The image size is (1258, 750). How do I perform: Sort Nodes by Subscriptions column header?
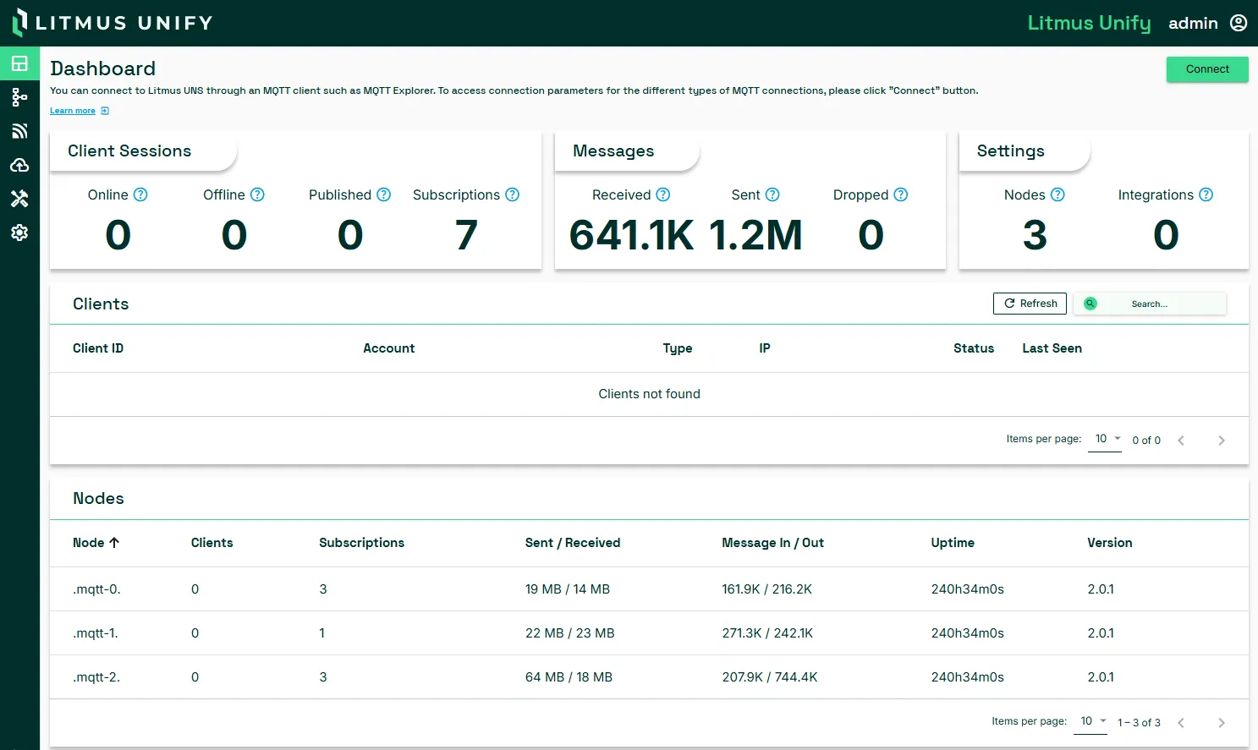tap(362, 543)
